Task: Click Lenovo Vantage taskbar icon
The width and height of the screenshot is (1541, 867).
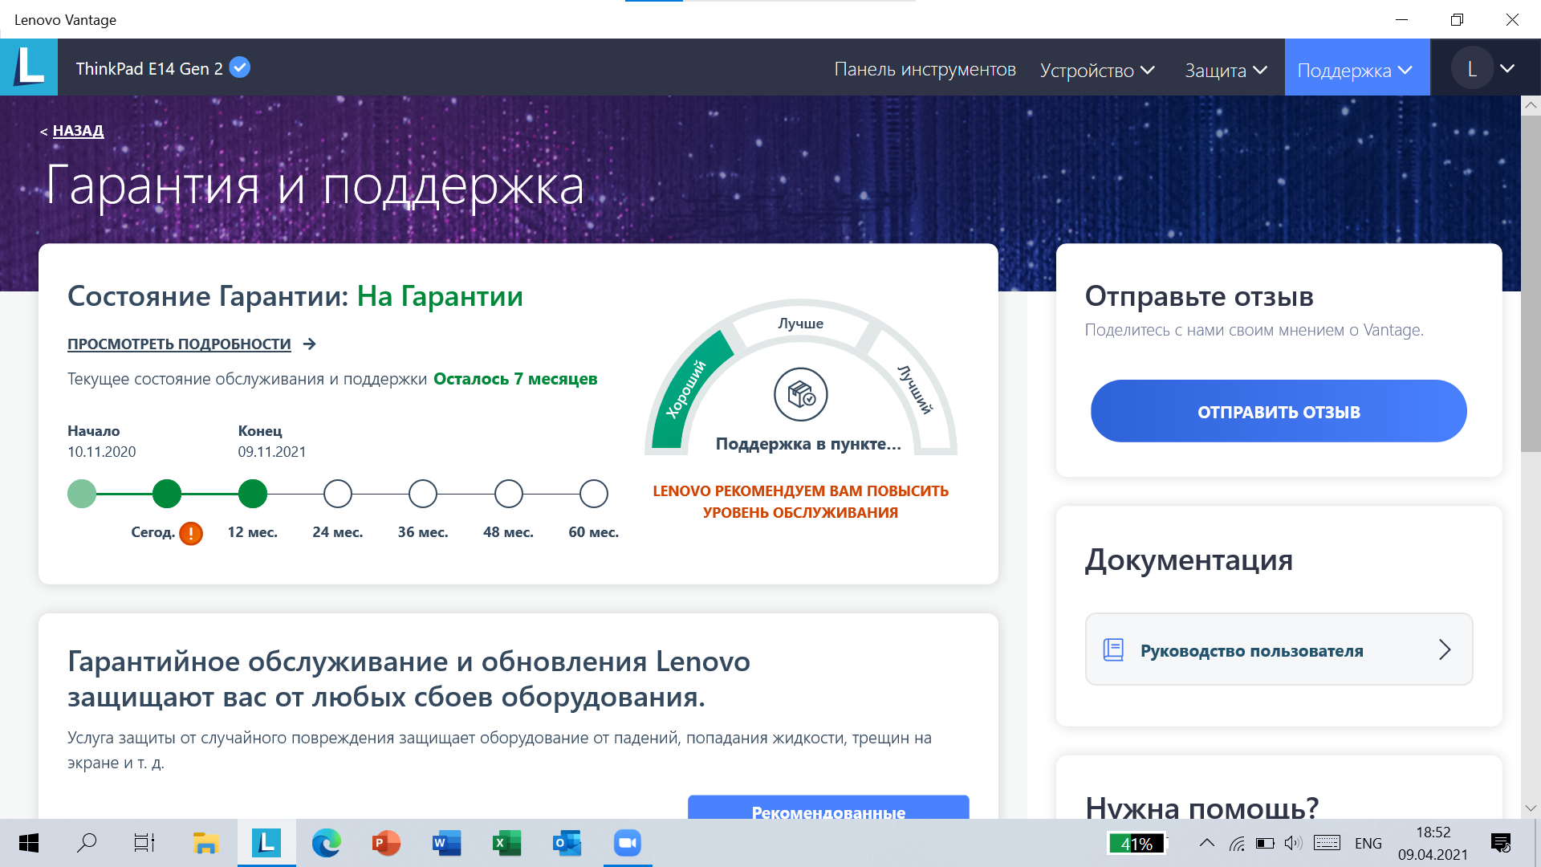Action: coord(266,843)
